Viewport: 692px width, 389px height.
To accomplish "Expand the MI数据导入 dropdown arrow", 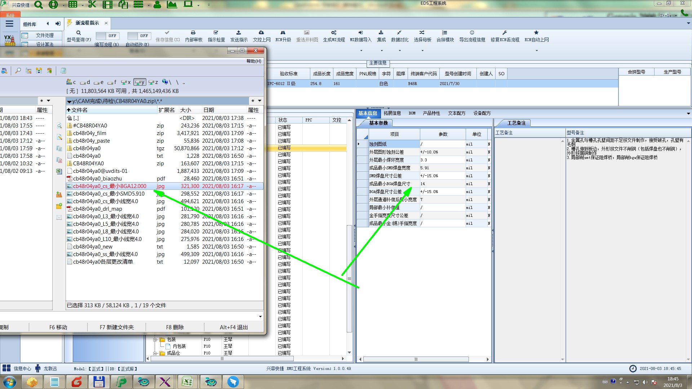I will pos(361,51).
